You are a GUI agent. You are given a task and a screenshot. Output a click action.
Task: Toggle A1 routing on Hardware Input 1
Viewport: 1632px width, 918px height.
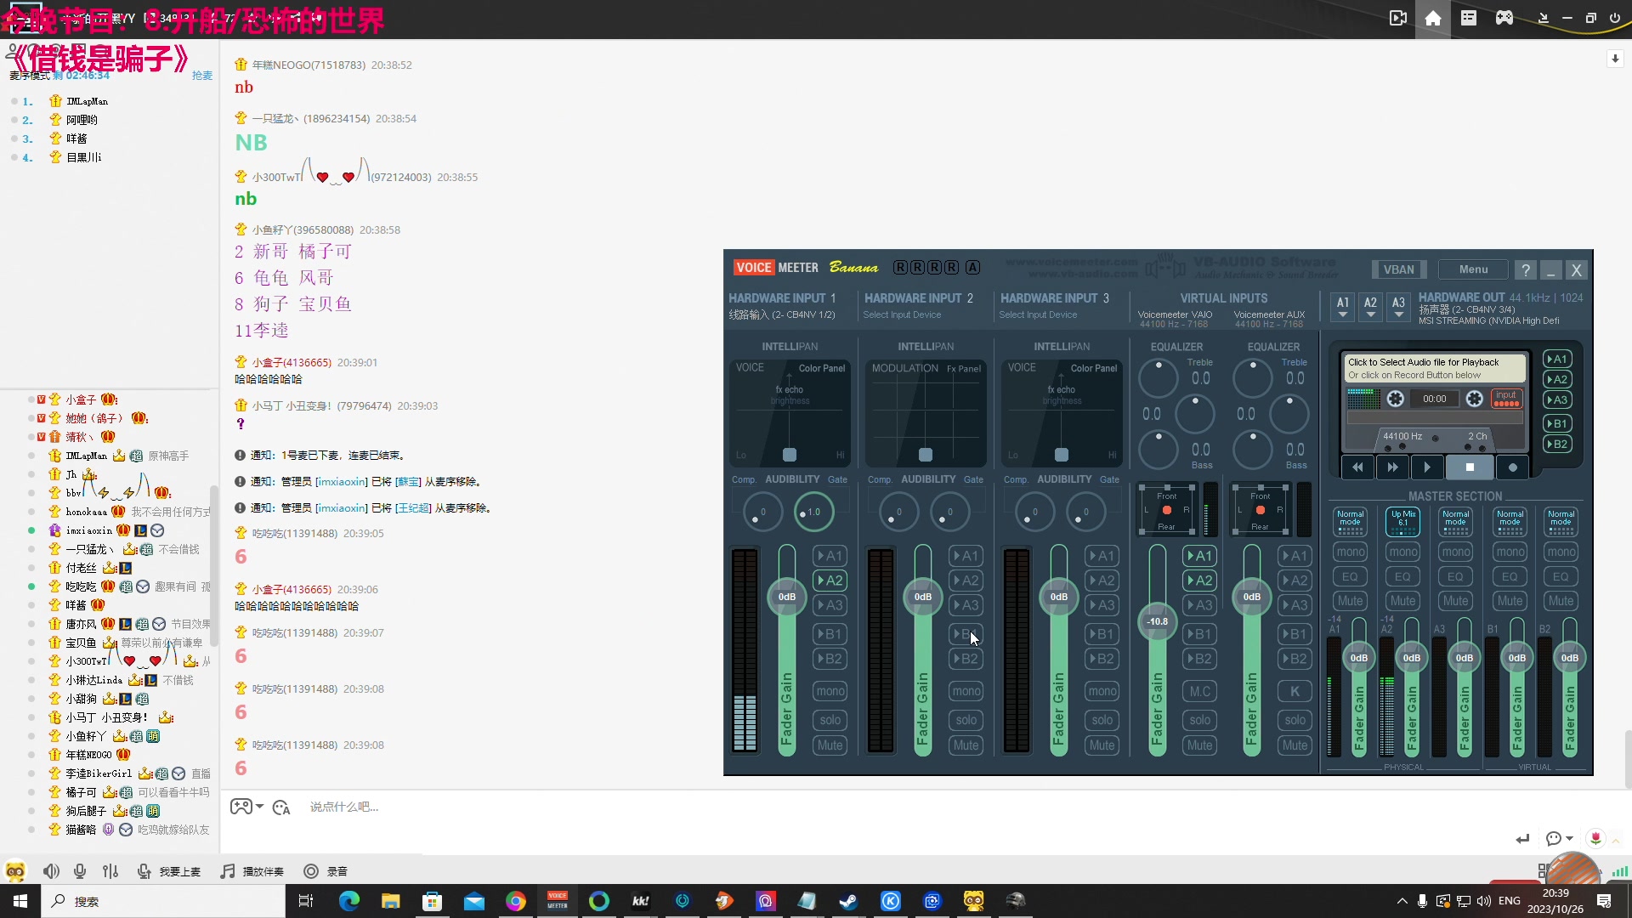[x=829, y=556]
